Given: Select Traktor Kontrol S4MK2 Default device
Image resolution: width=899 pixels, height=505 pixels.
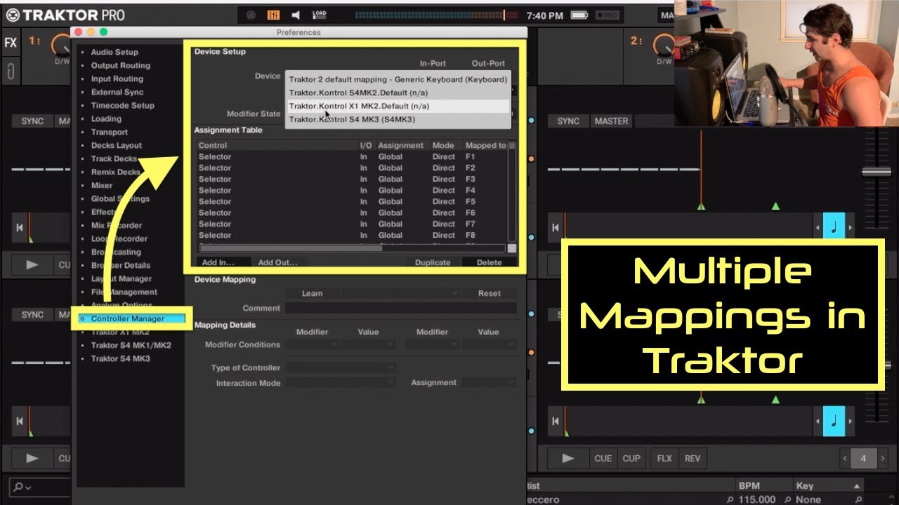Looking at the screenshot, I should tap(398, 93).
